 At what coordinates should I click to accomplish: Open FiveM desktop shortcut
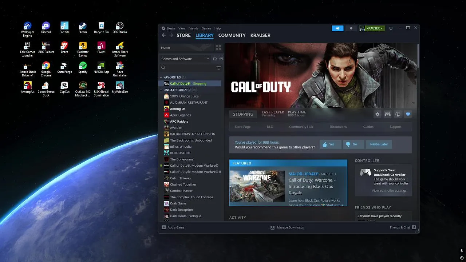101,48
